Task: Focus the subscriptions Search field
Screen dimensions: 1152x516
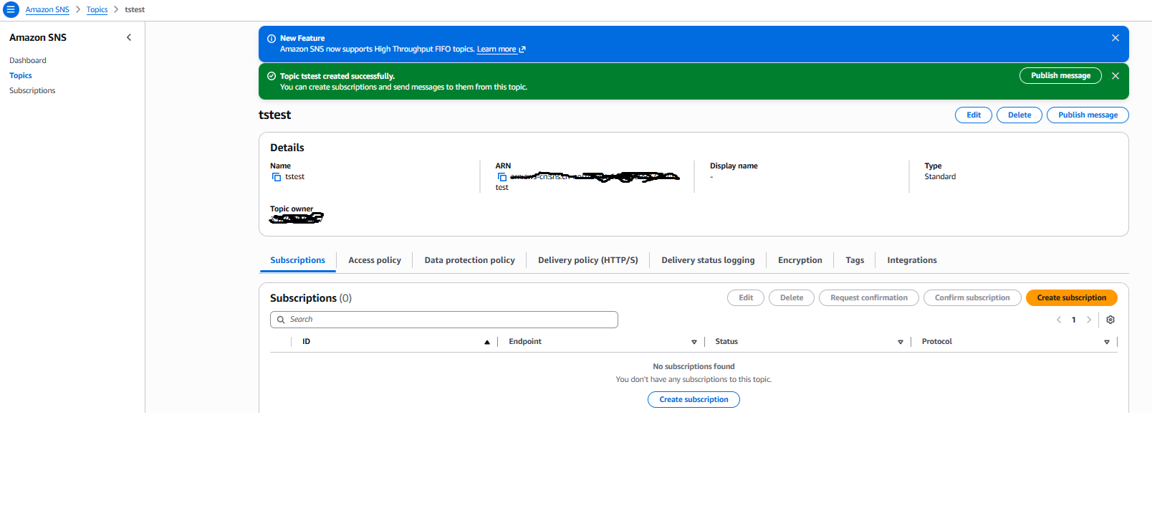Action: (x=444, y=320)
